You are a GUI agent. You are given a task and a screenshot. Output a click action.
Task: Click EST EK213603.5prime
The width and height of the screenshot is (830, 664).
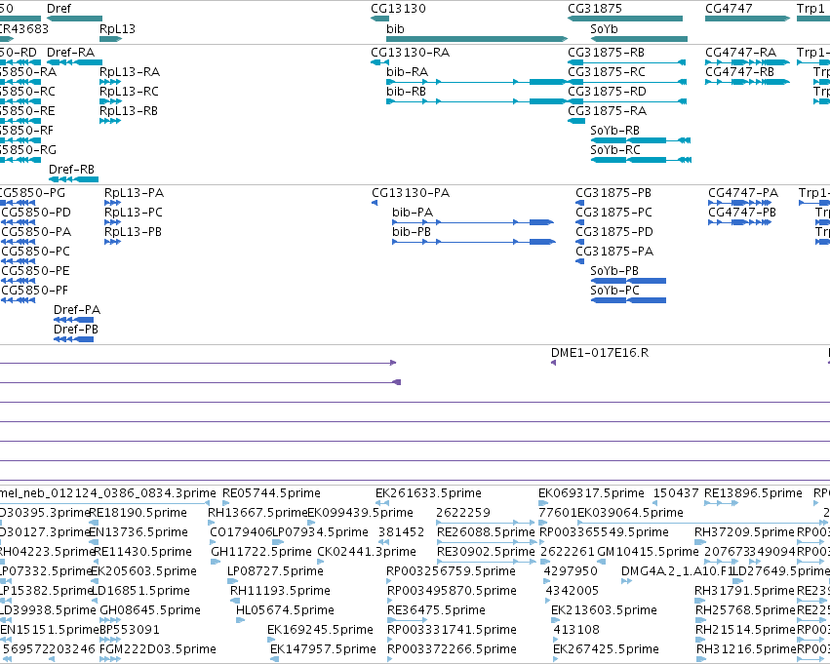click(555, 620)
